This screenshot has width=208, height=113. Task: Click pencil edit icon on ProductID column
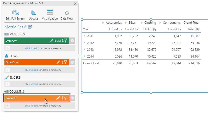pos(58,98)
